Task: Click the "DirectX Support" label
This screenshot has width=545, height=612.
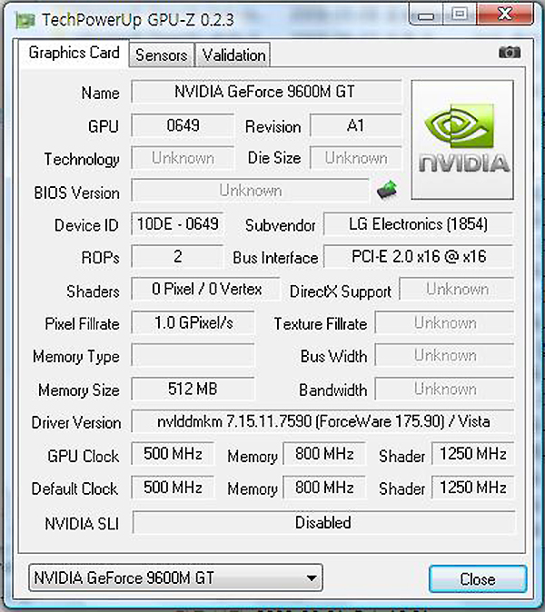Action: pyautogui.click(x=340, y=292)
